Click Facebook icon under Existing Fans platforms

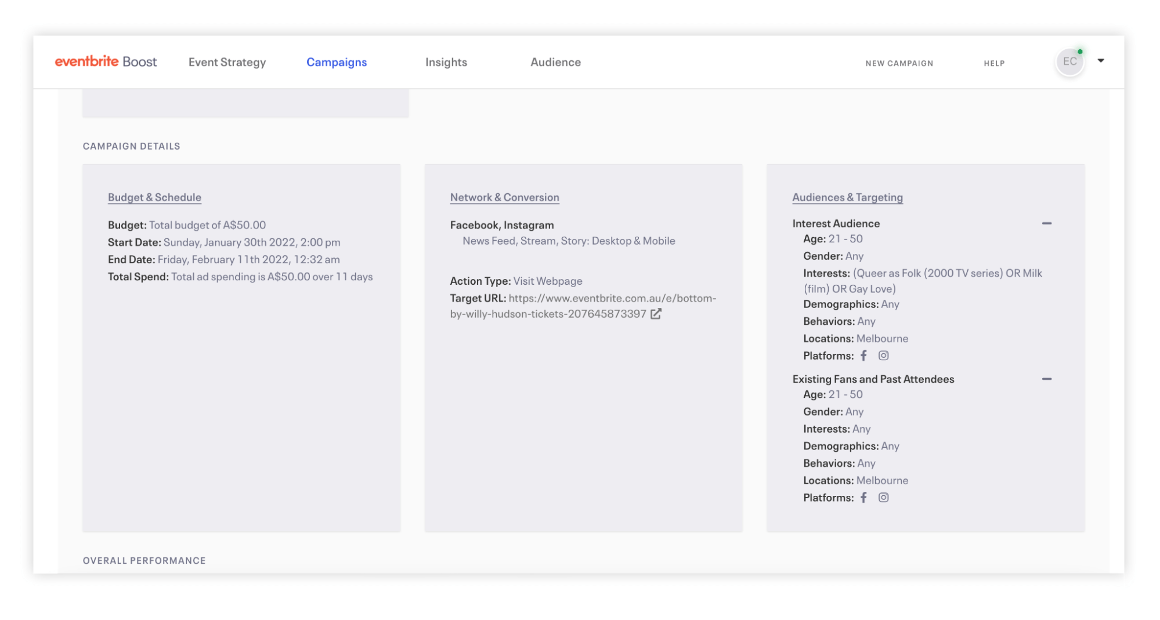[863, 498]
